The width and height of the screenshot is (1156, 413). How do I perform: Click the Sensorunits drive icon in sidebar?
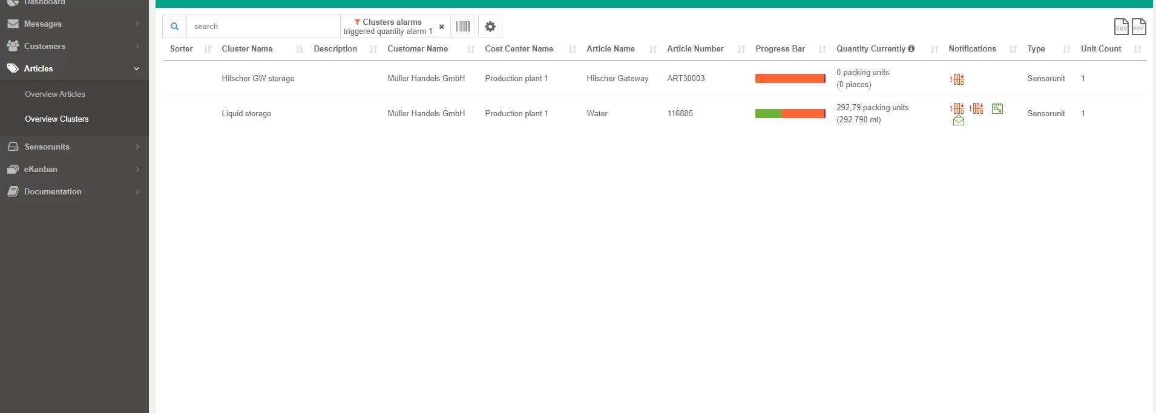(x=13, y=147)
